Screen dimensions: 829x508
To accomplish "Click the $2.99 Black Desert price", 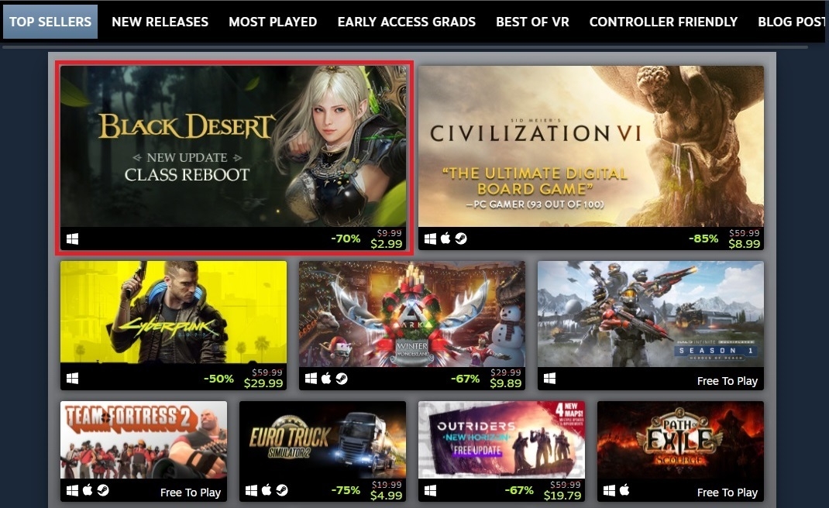I will click(387, 244).
